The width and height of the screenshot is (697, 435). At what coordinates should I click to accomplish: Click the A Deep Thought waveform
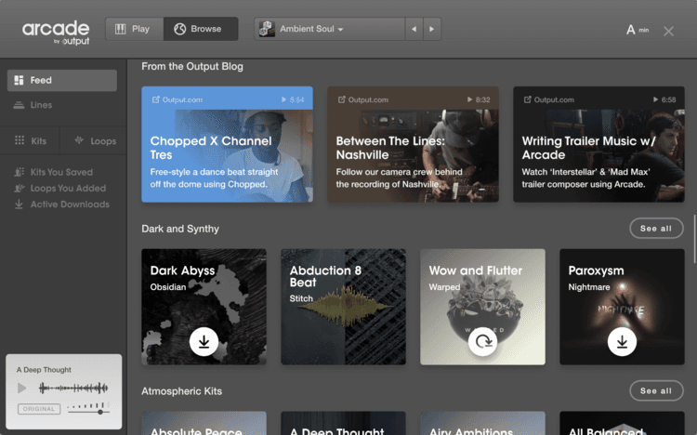(x=73, y=389)
